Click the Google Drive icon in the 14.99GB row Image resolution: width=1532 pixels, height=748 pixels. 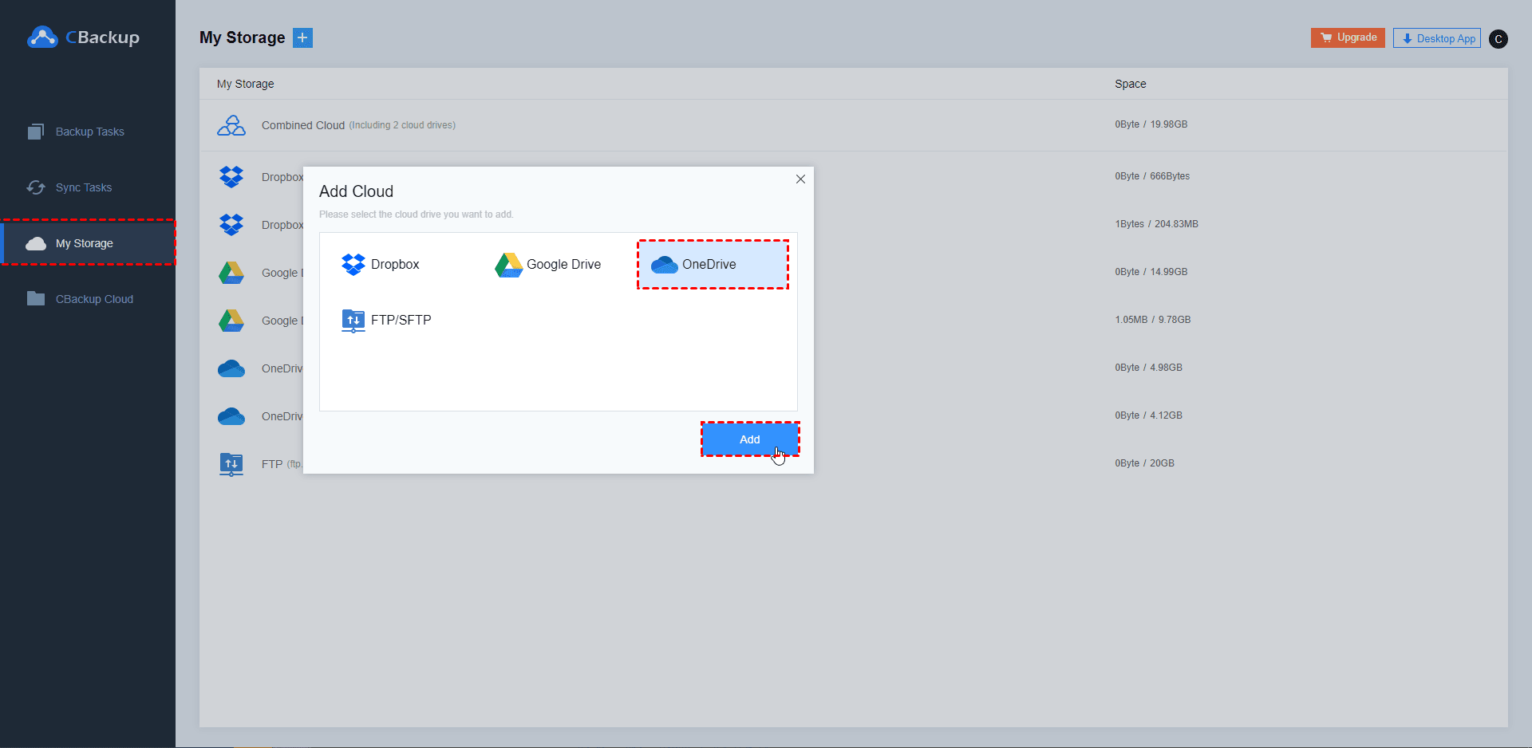pyautogui.click(x=231, y=273)
